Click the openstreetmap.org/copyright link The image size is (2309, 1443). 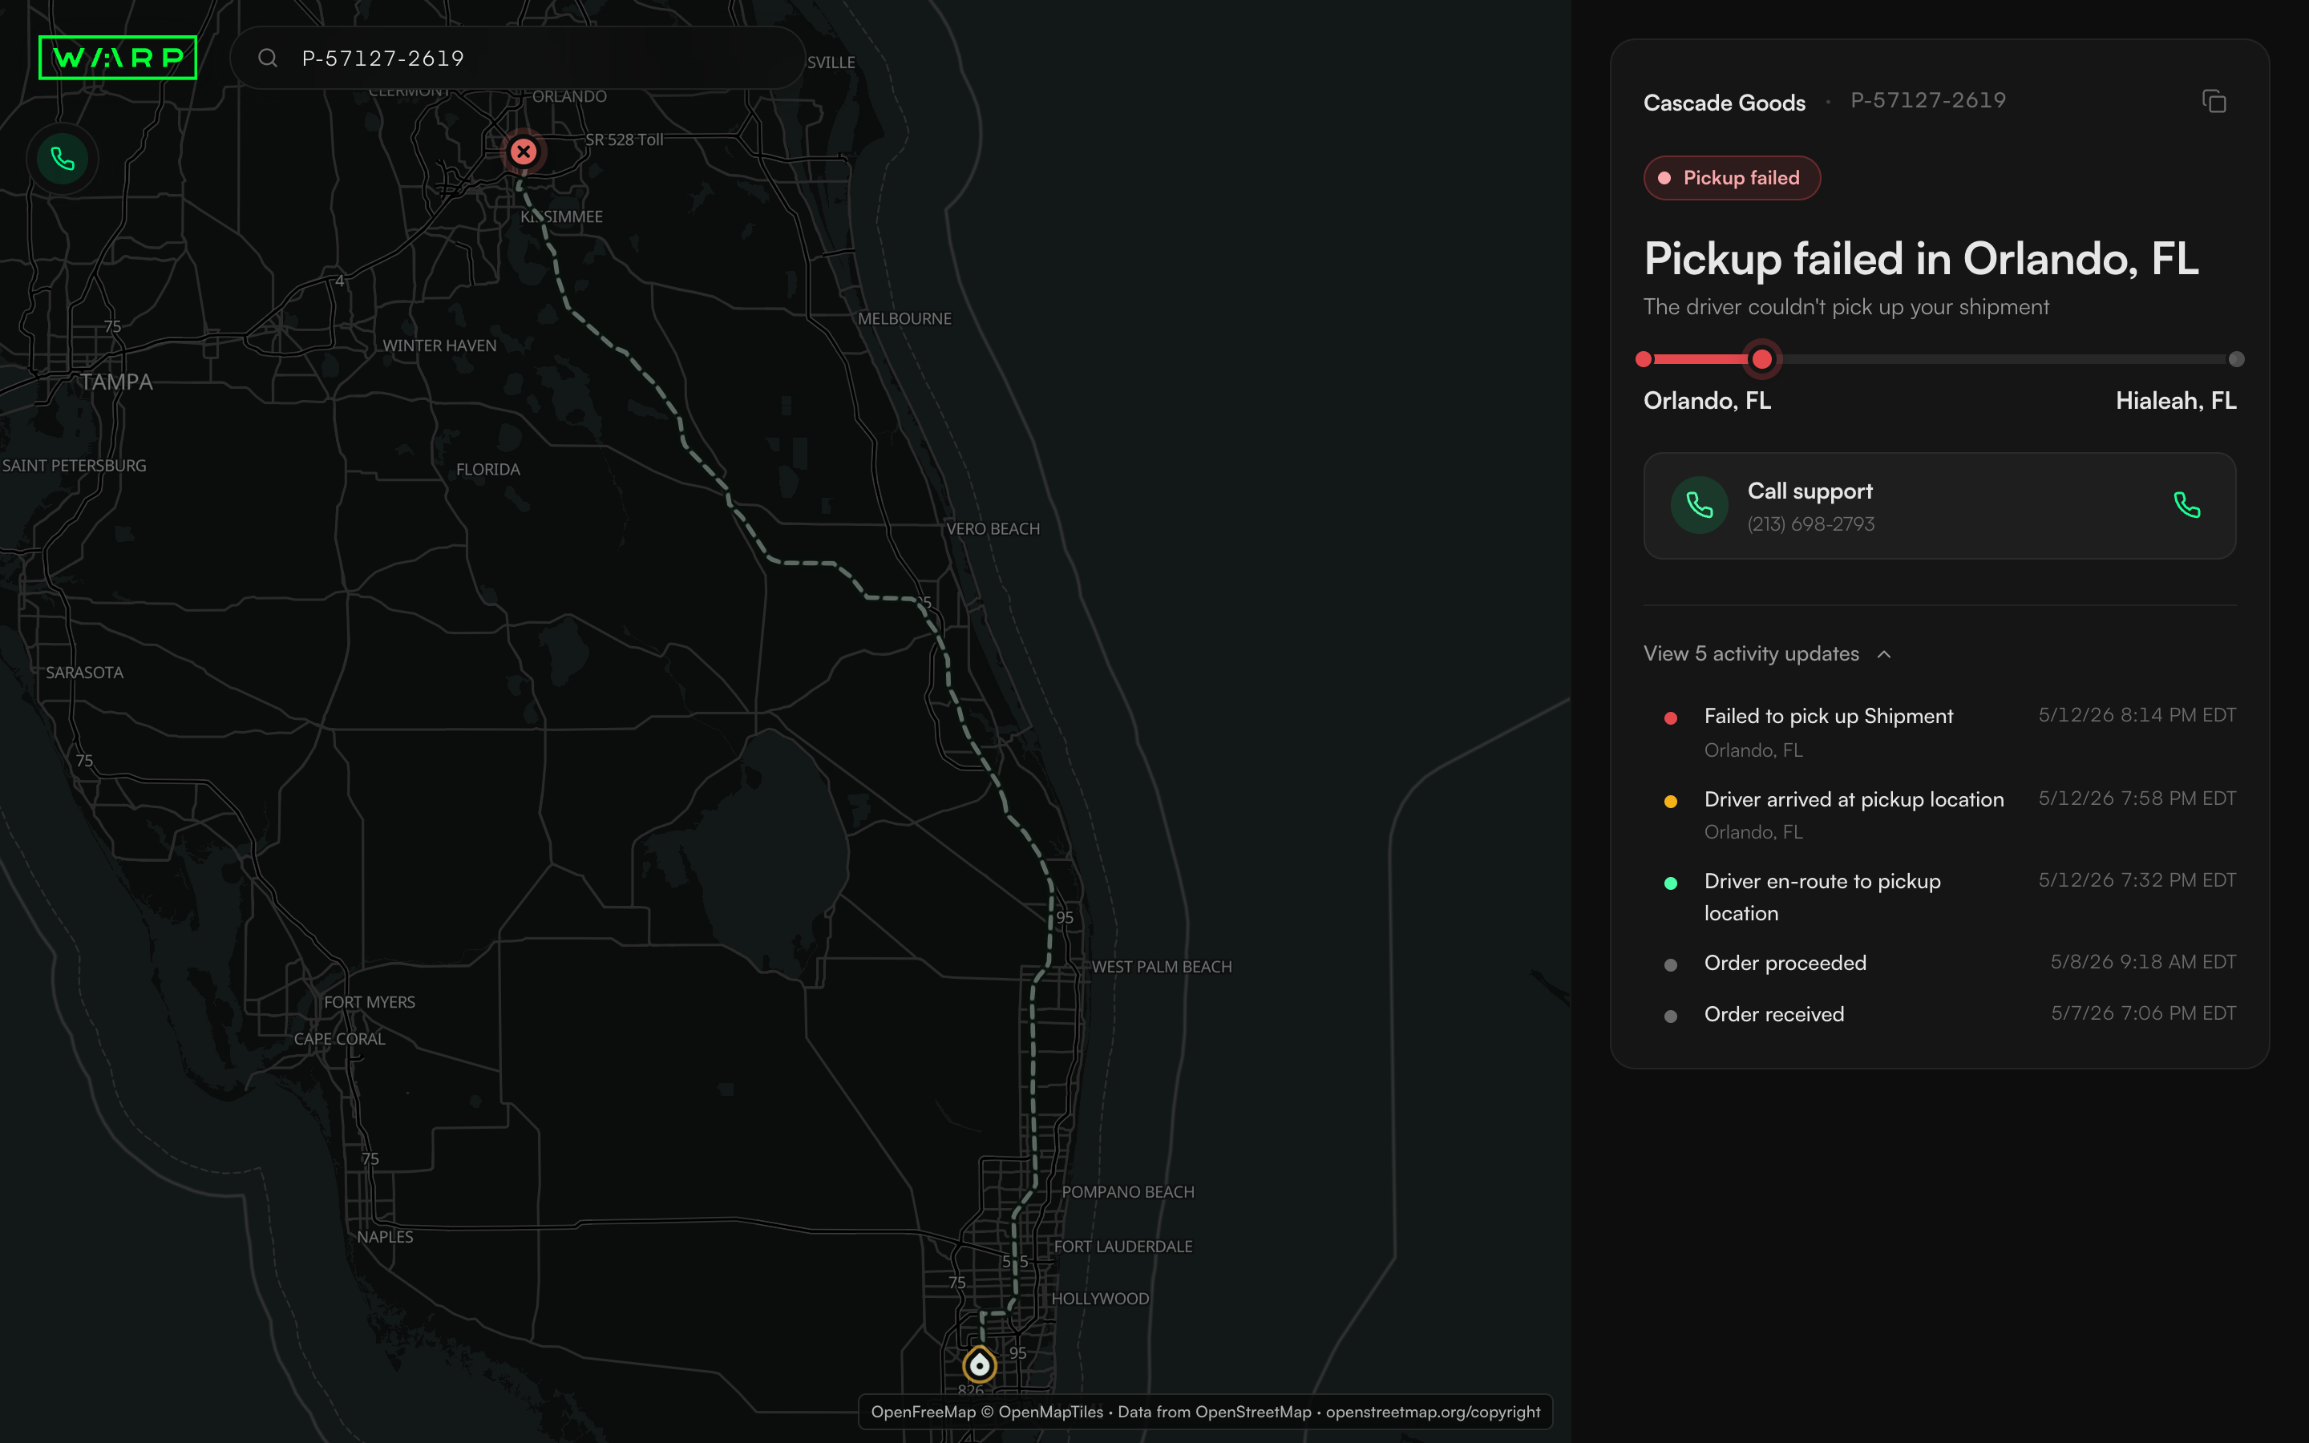(x=1434, y=1412)
